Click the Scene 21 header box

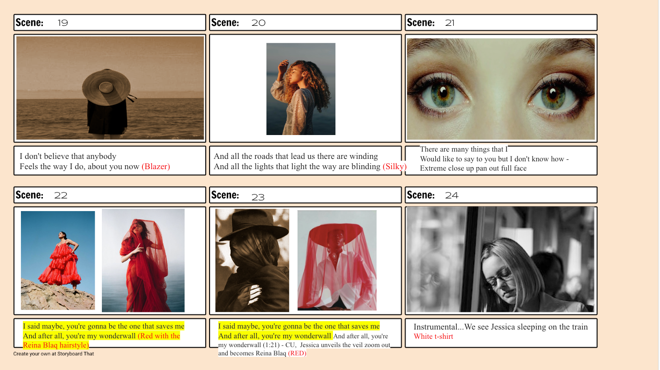(501, 22)
